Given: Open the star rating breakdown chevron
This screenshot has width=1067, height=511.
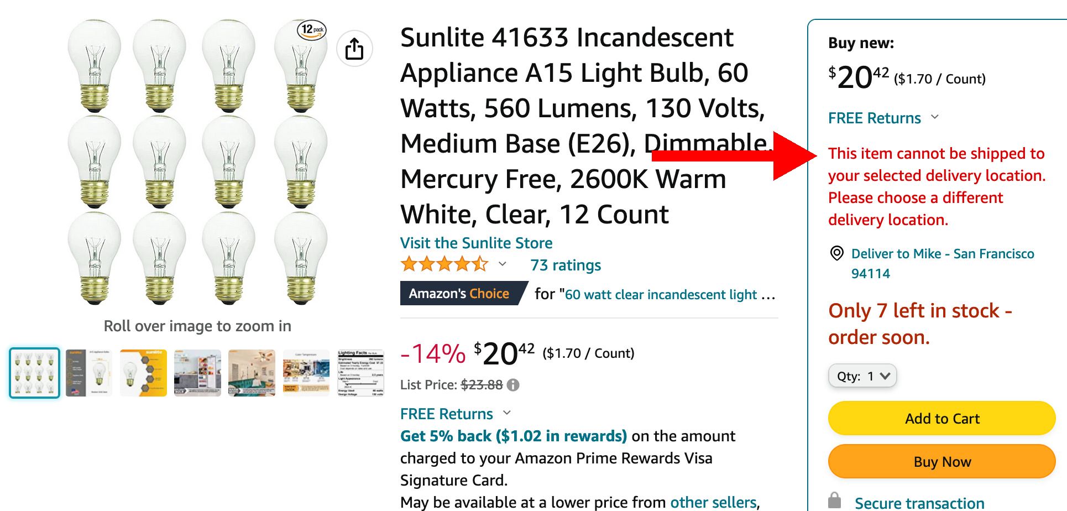Looking at the screenshot, I should [503, 264].
